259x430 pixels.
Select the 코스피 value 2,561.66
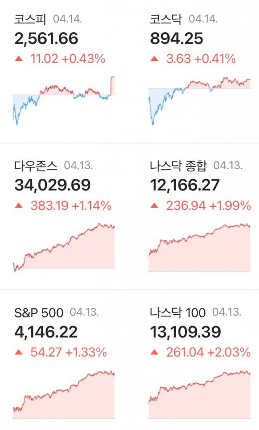coord(46,39)
